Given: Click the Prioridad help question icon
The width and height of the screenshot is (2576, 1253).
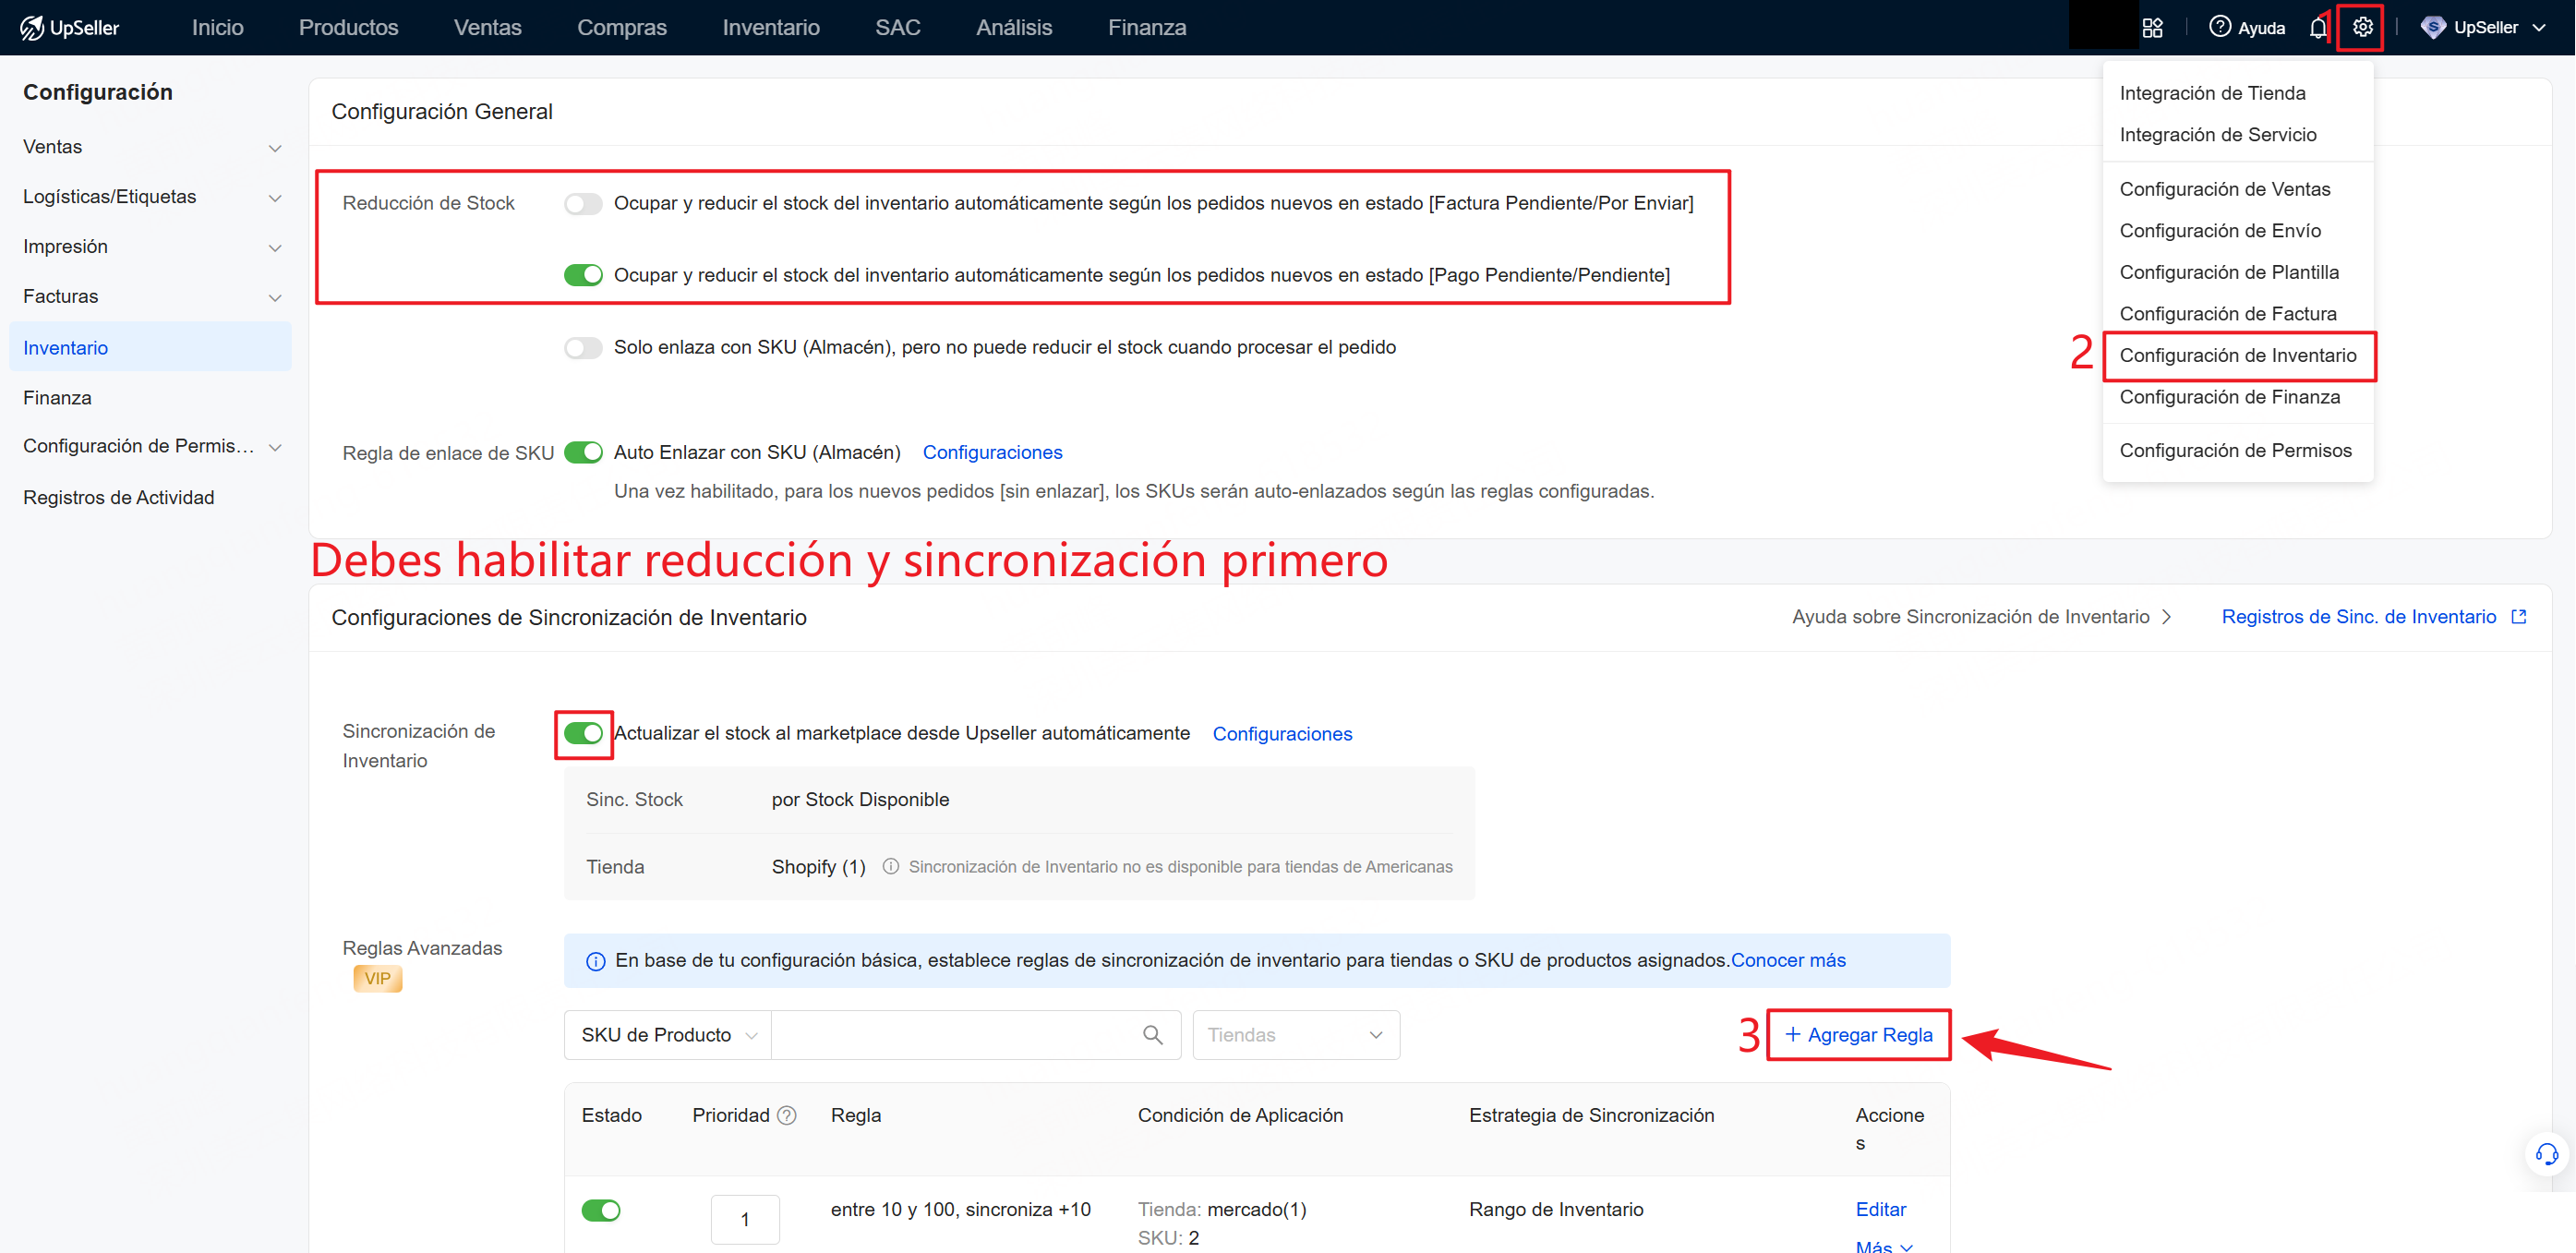Looking at the screenshot, I should tap(787, 1115).
